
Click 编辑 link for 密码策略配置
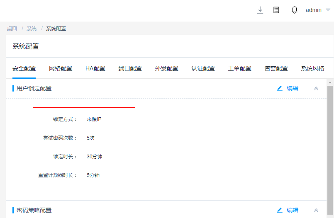[x=293, y=210]
